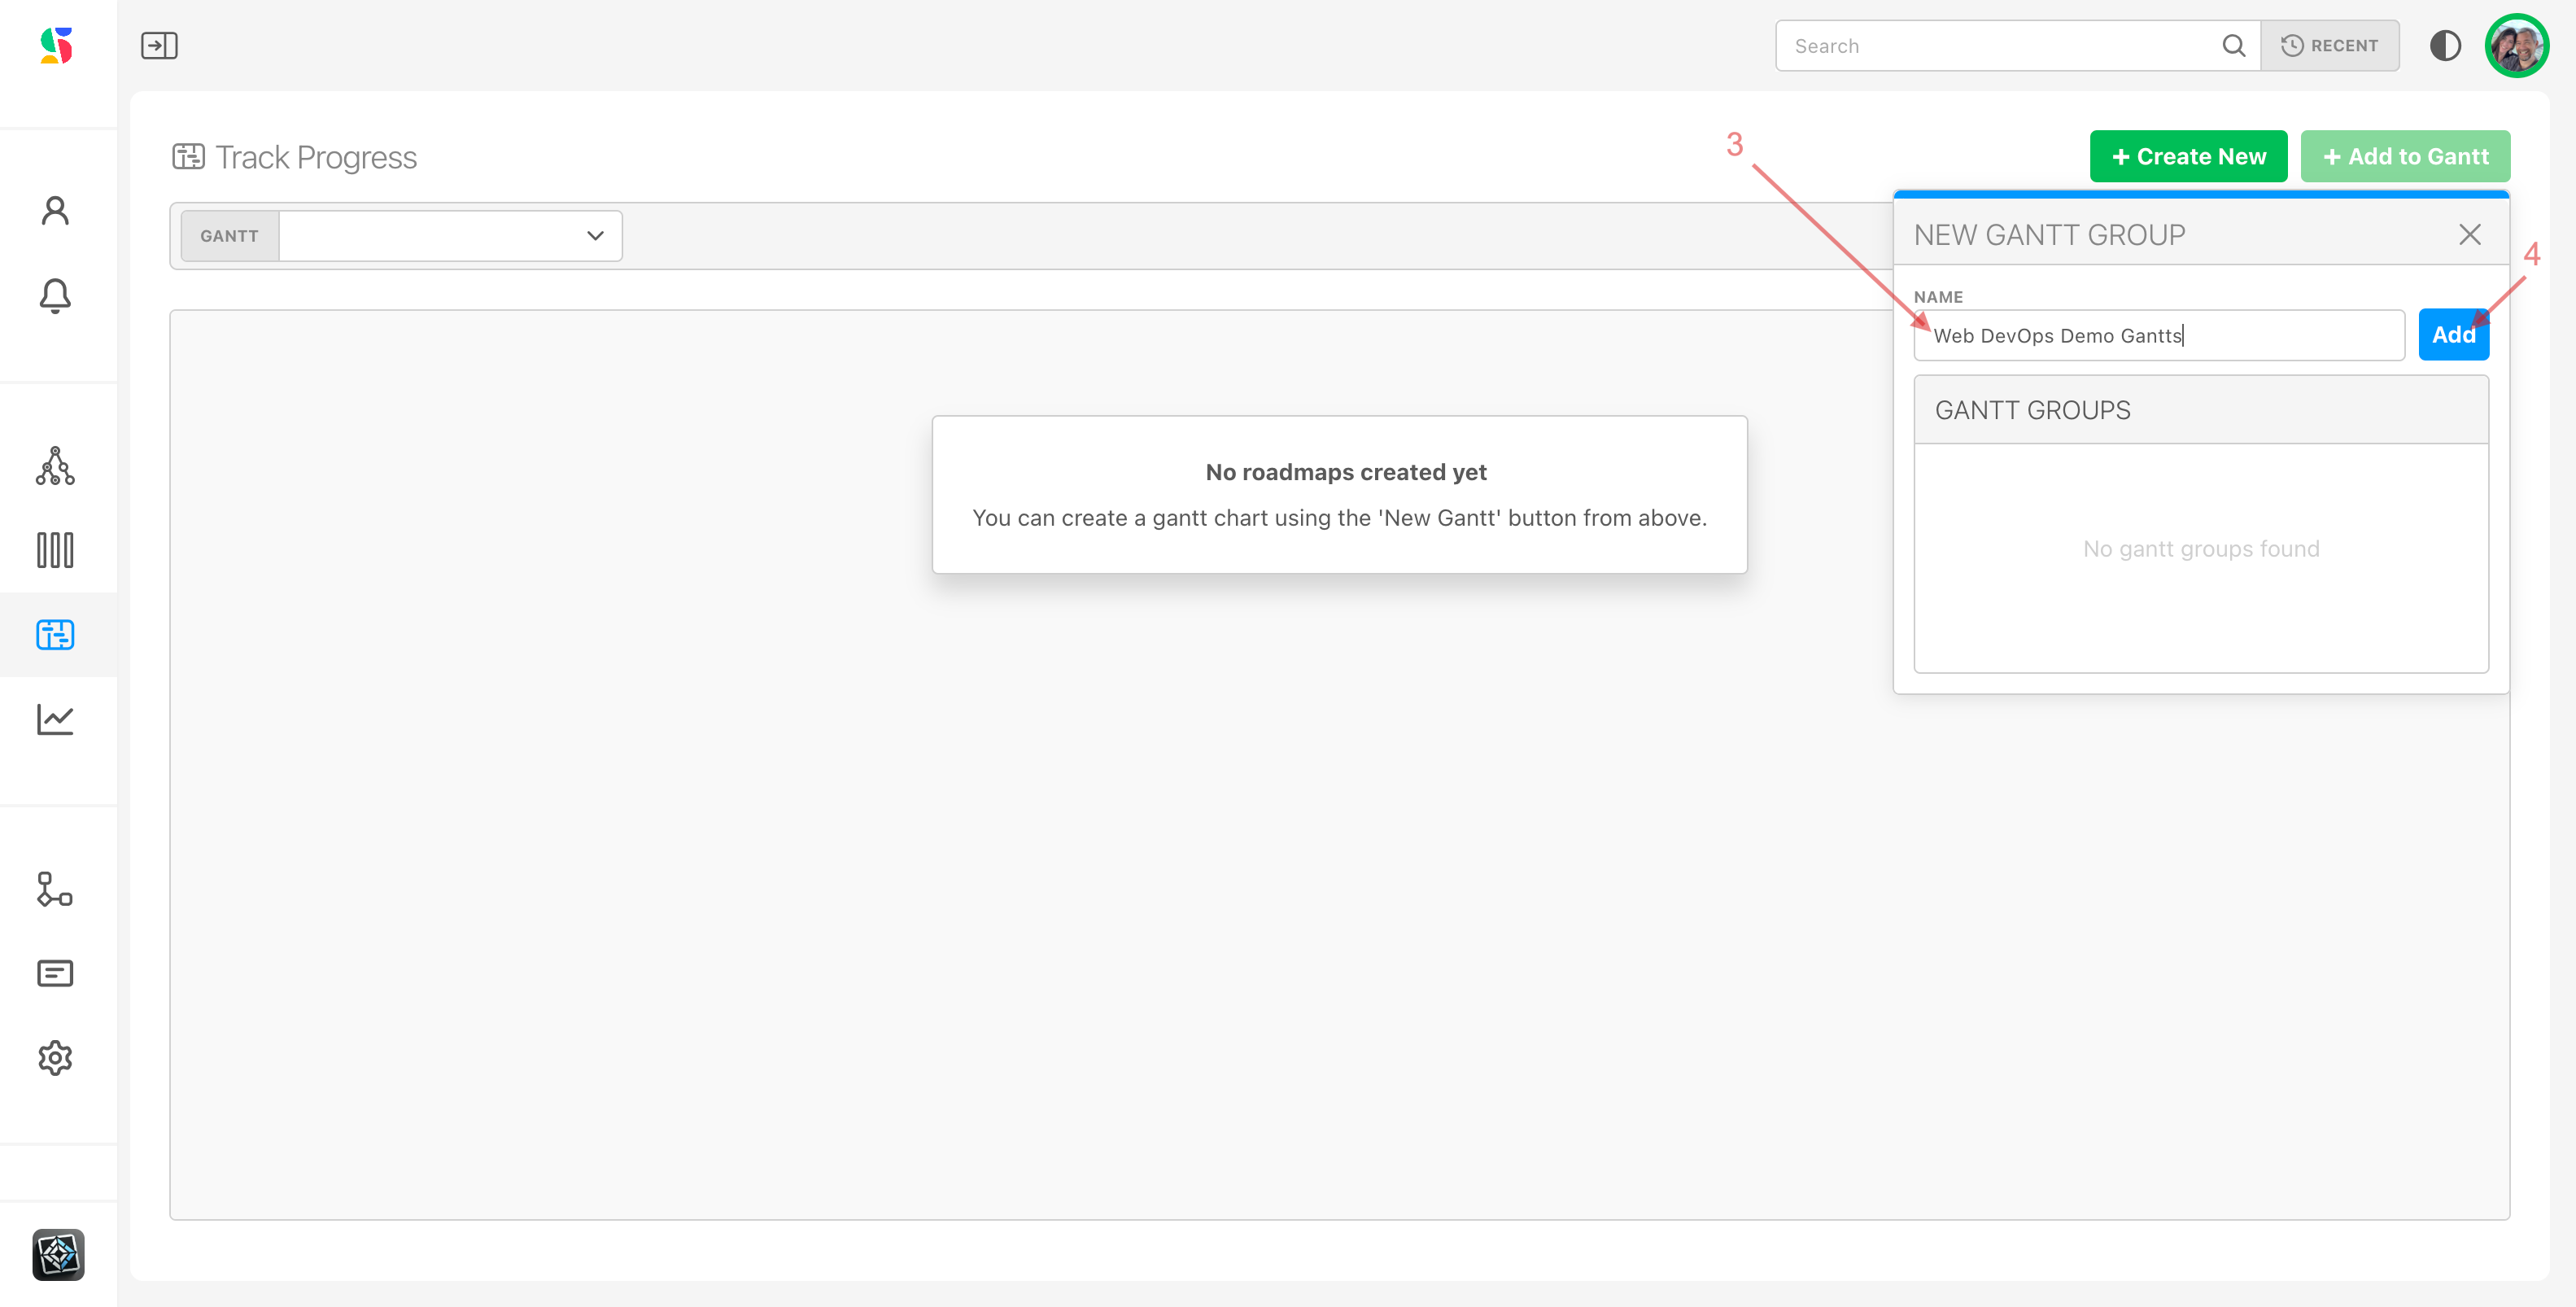Open the git branch icon in sidebar
The width and height of the screenshot is (2576, 1307).
(x=55, y=889)
